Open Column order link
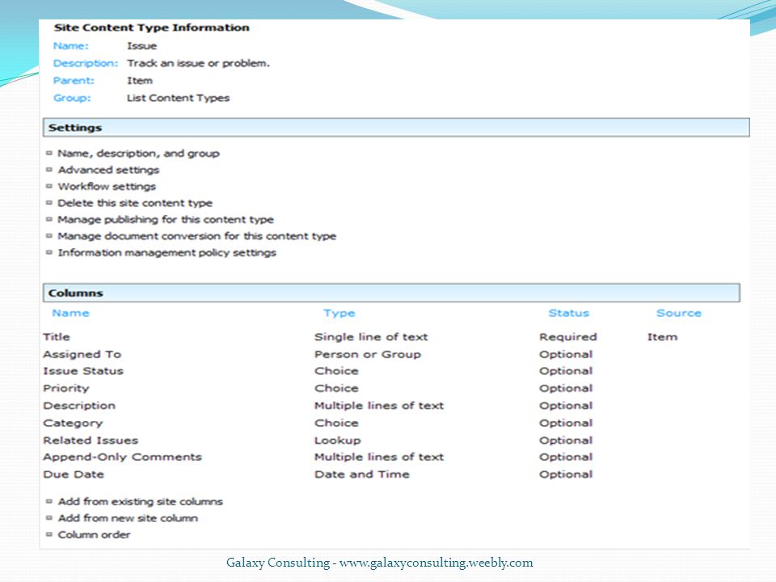The image size is (776, 582). pos(94,534)
